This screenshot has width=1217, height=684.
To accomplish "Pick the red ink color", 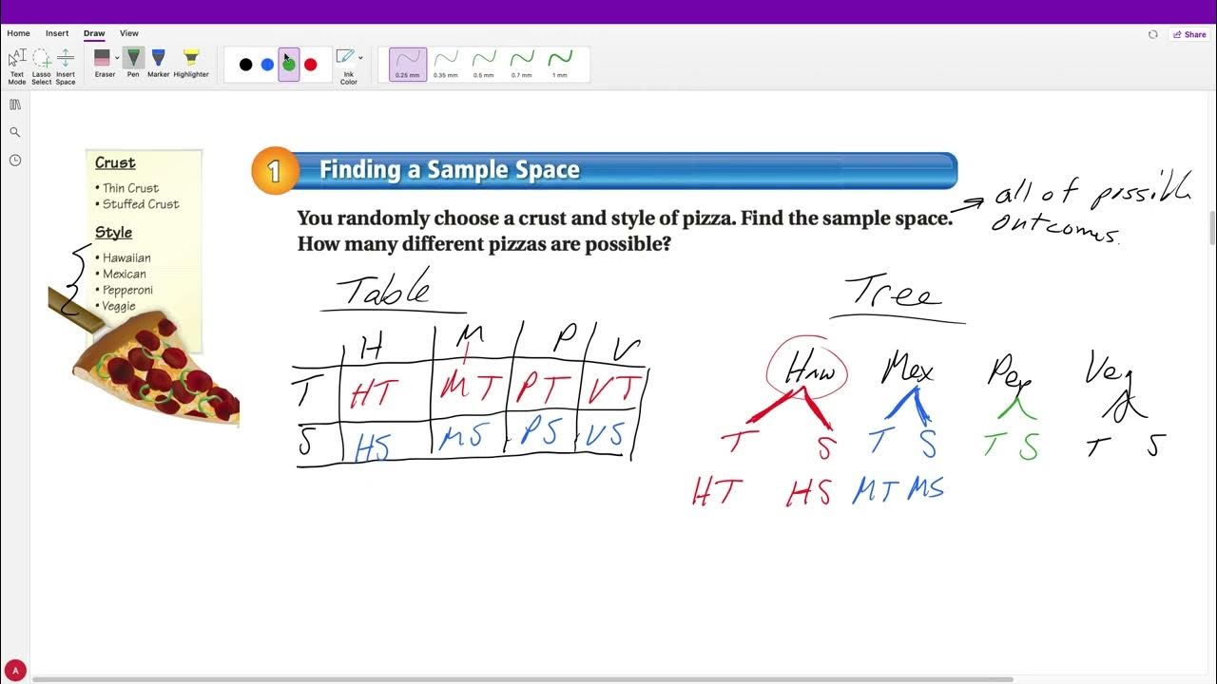I will coord(311,65).
